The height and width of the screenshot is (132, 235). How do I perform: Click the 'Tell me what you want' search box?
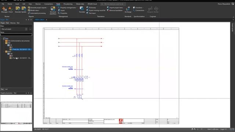click(x=113, y=4)
